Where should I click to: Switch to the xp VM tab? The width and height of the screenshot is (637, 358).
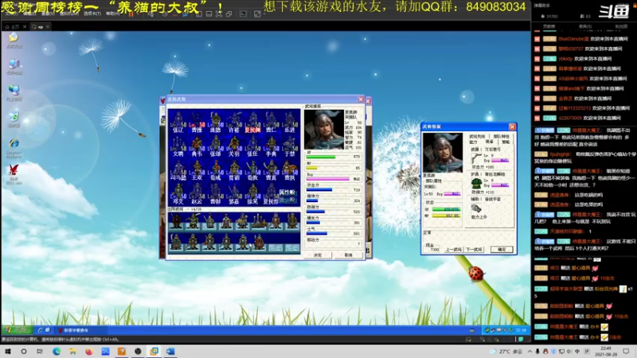tap(41, 27)
